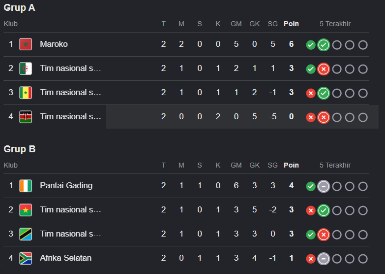385x274 pixels.
Task: Click the Burkina Faso flag icon
Action: point(26,210)
